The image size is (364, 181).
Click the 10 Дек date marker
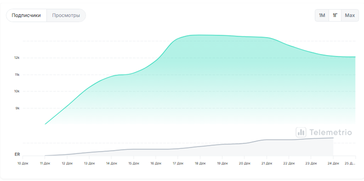point(22,163)
